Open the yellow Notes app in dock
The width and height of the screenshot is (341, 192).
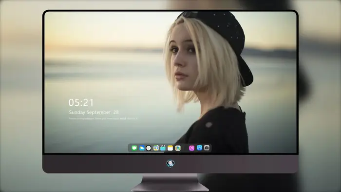coord(170,148)
